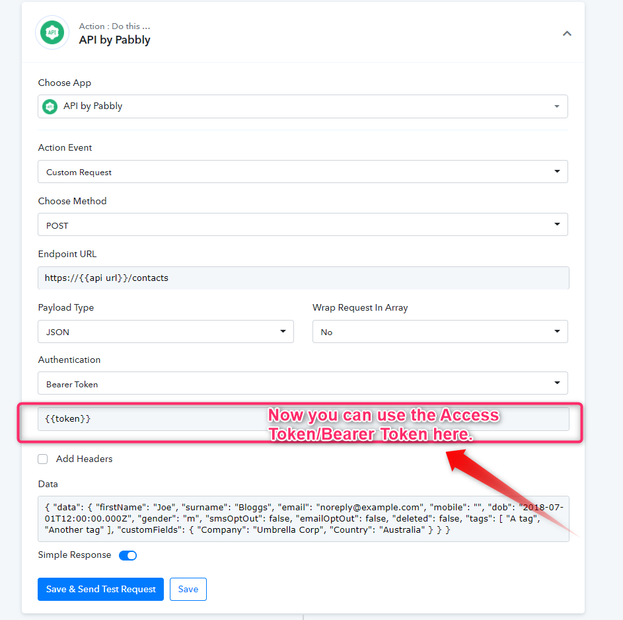Open the Action Event Custom Request dropdown

pos(303,172)
